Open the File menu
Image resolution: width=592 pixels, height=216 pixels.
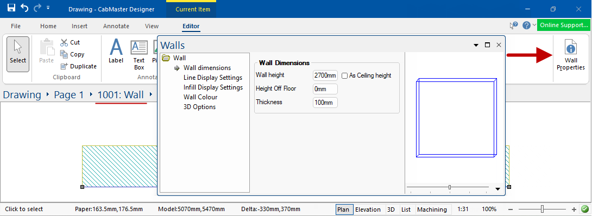click(x=16, y=26)
